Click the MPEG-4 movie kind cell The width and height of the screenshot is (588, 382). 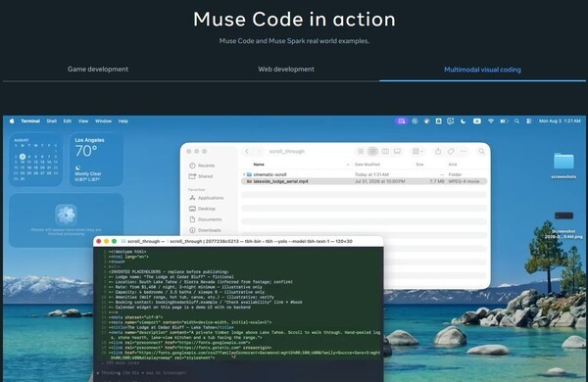pyautogui.click(x=464, y=181)
